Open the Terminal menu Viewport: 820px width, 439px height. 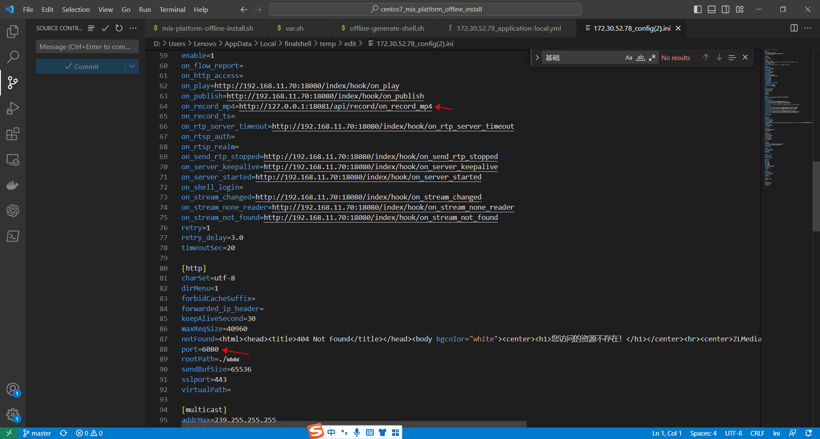[x=172, y=9]
